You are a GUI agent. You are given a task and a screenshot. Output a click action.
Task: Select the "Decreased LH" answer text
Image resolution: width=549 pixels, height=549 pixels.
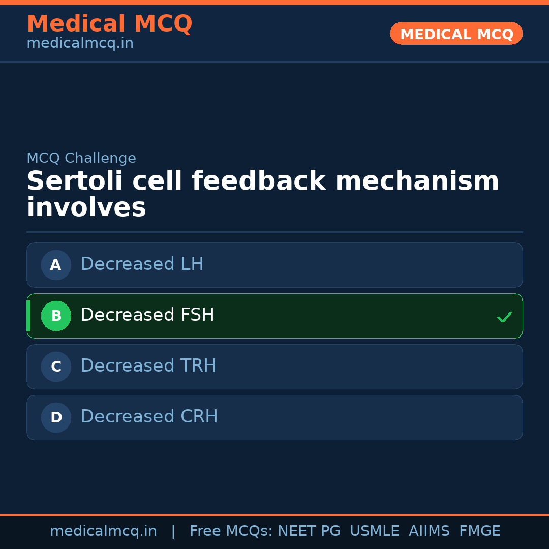142,264
